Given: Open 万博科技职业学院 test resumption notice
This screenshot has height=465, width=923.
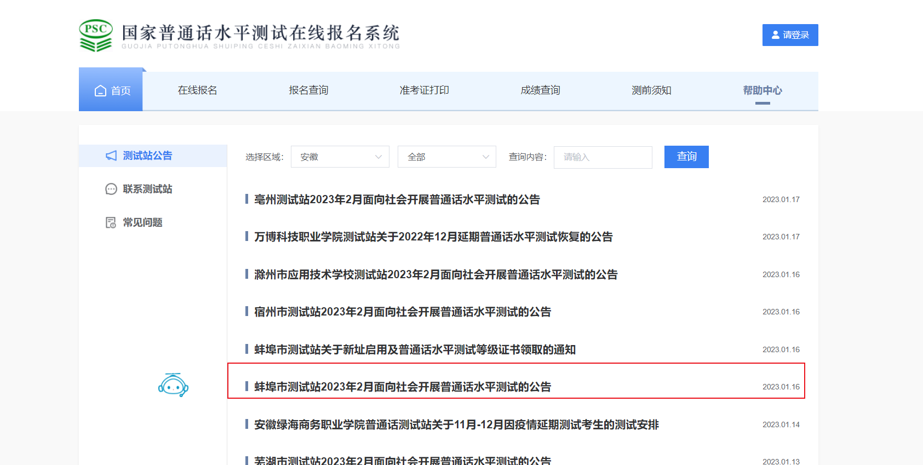Looking at the screenshot, I should tap(433, 237).
